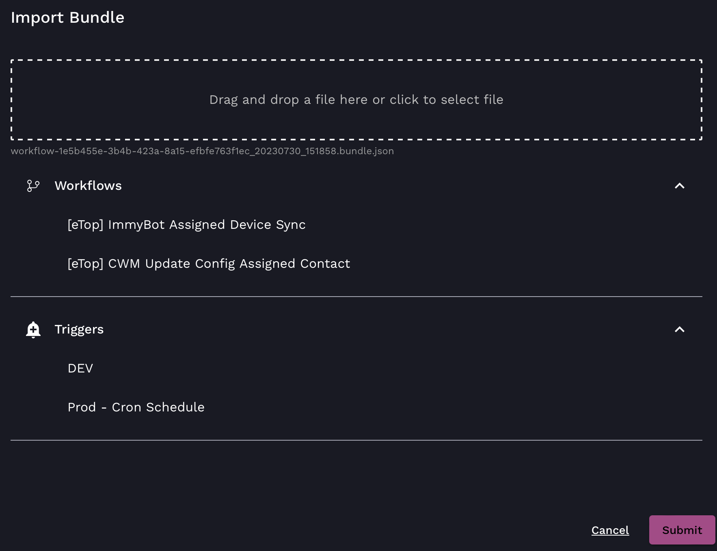
Task: Click the Triggers section label
Action: [x=80, y=329]
